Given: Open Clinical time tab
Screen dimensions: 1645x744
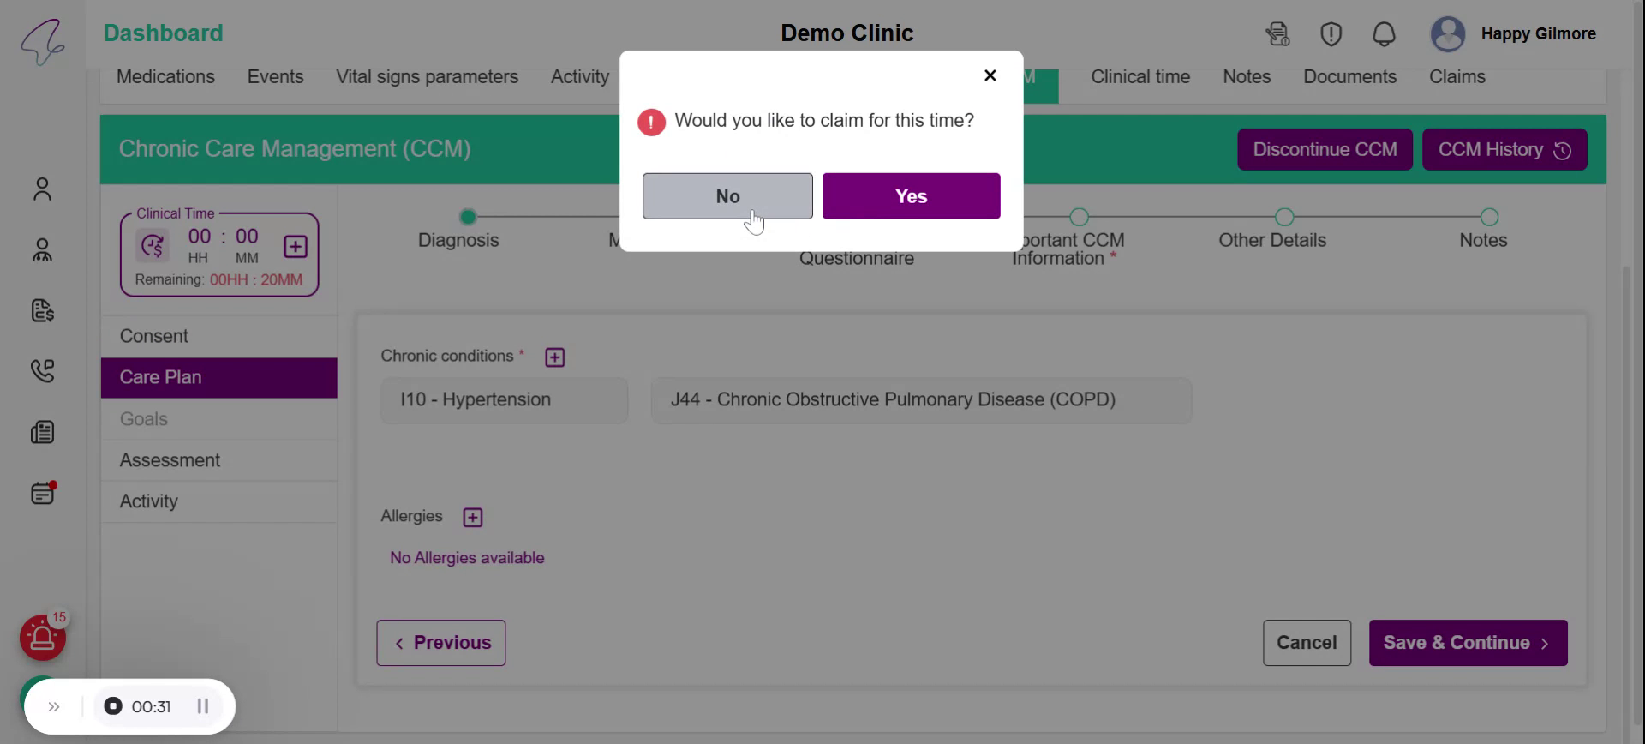Looking at the screenshot, I should coord(1140,77).
